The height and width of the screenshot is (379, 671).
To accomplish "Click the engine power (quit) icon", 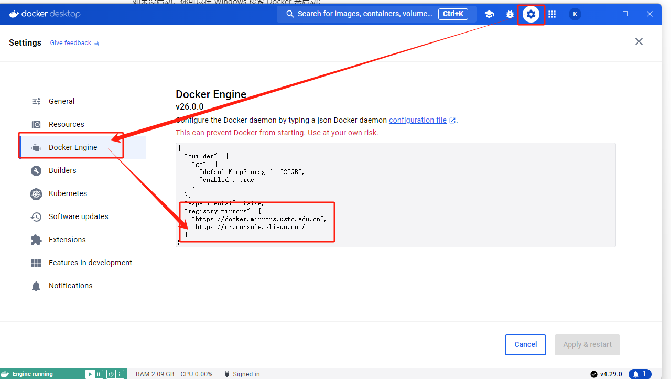I will click(x=111, y=374).
